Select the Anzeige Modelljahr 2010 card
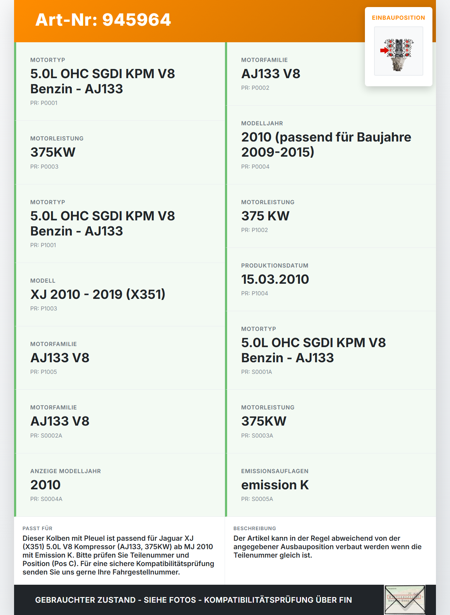The height and width of the screenshot is (615, 450). 120,485
